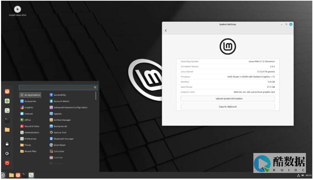This screenshot has width=313, height=180.
Task: Open Account details application
Action: tap(60, 101)
